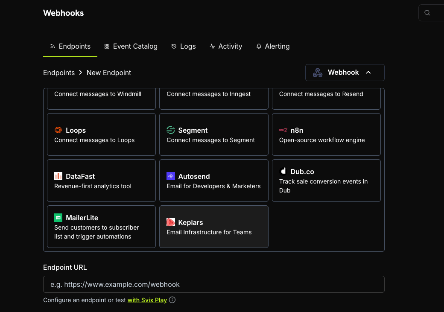Switch to the Endpoints tab
The height and width of the screenshot is (312, 444).
click(70, 47)
